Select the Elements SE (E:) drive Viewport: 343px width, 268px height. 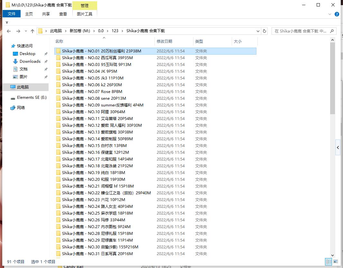(x=32, y=97)
